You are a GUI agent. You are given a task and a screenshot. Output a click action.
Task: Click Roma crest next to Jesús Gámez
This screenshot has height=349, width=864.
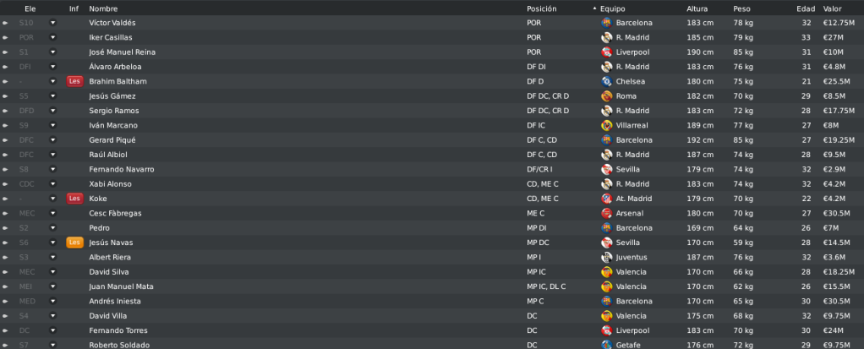click(x=606, y=95)
